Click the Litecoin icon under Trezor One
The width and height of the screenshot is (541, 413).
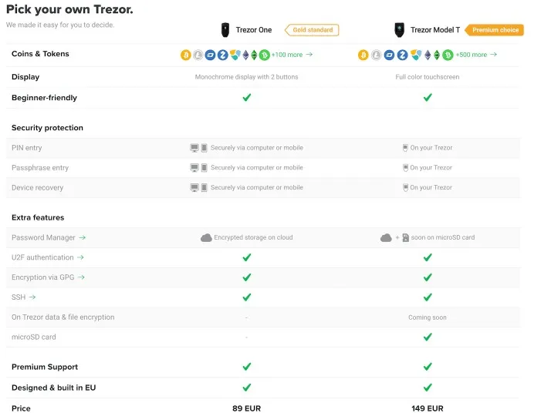tap(198, 55)
